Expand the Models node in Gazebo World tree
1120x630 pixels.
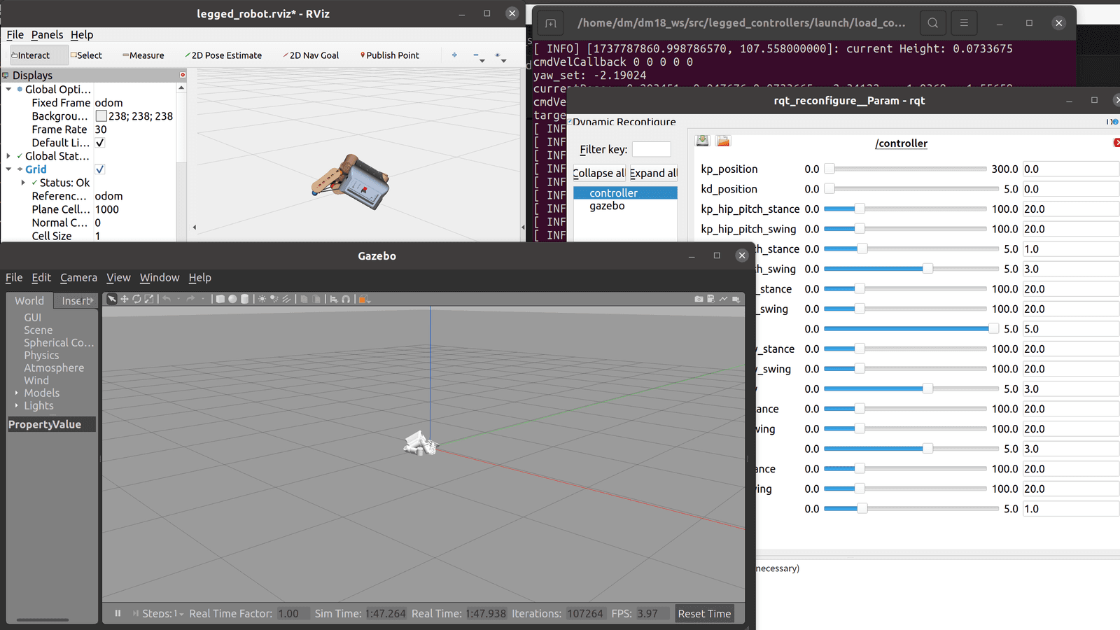tap(17, 393)
